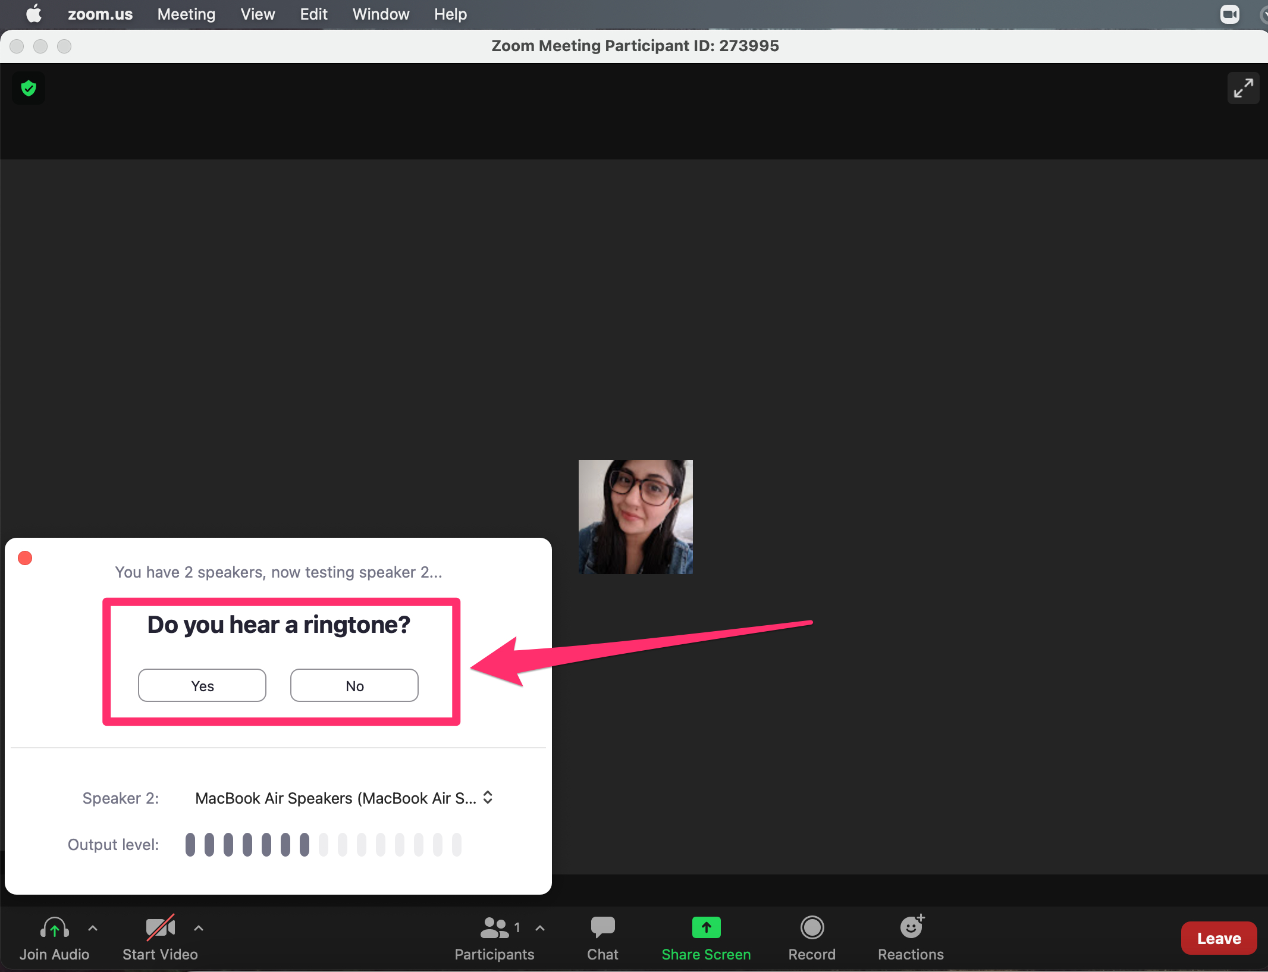Open the Meeting menu
Viewport: 1268px width, 972px height.
point(188,14)
